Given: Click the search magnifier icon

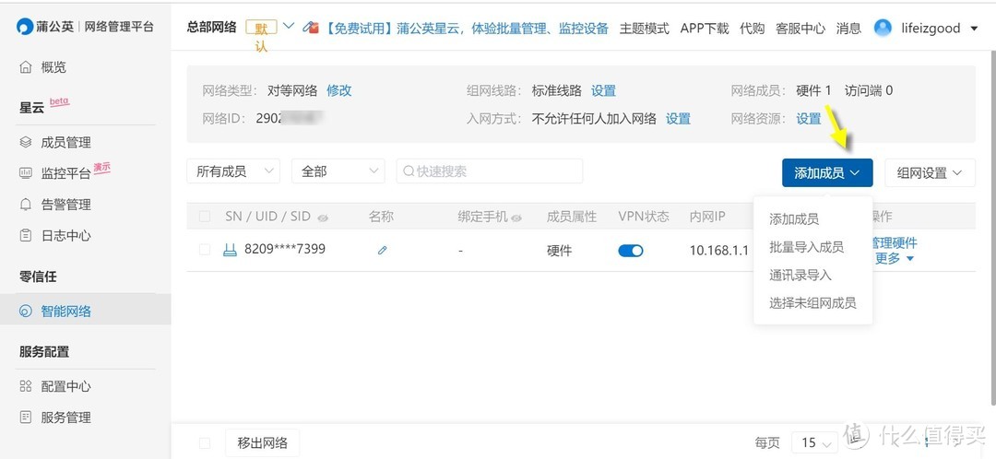Looking at the screenshot, I should point(409,171).
